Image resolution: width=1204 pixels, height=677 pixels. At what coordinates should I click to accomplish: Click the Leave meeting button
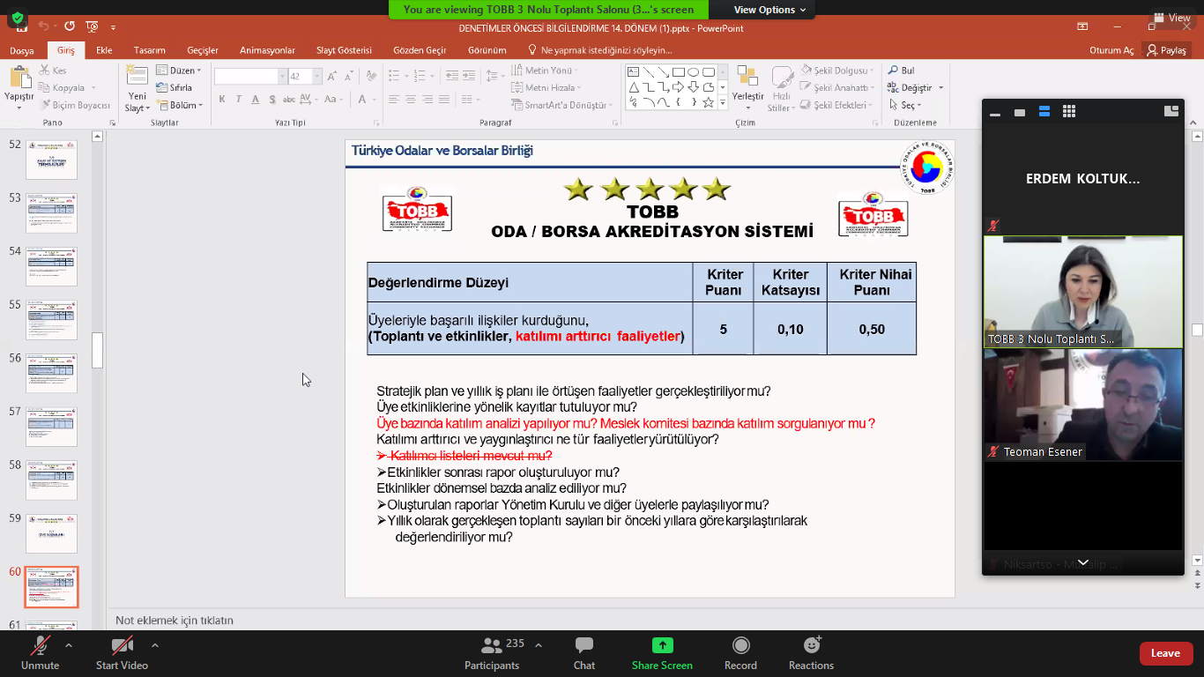tap(1166, 653)
